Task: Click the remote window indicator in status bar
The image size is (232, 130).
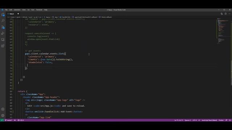Action: coord(2,120)
